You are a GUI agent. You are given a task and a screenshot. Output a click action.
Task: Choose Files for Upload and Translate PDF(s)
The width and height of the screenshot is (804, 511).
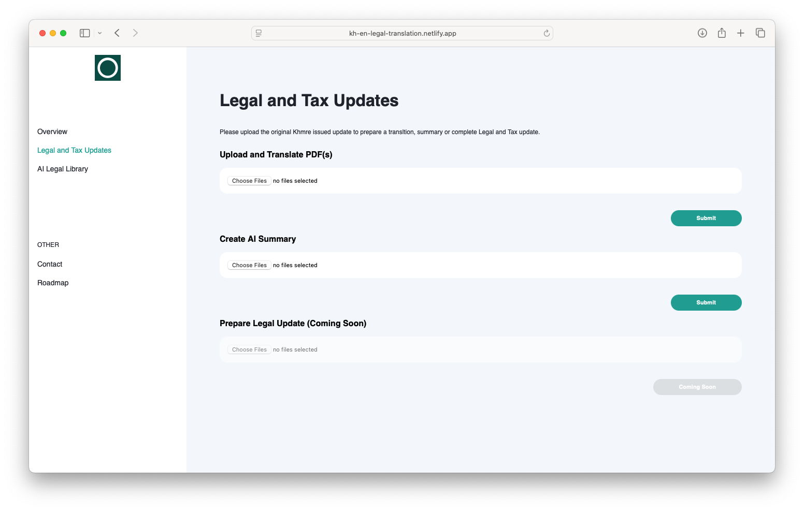coord(249,181)
